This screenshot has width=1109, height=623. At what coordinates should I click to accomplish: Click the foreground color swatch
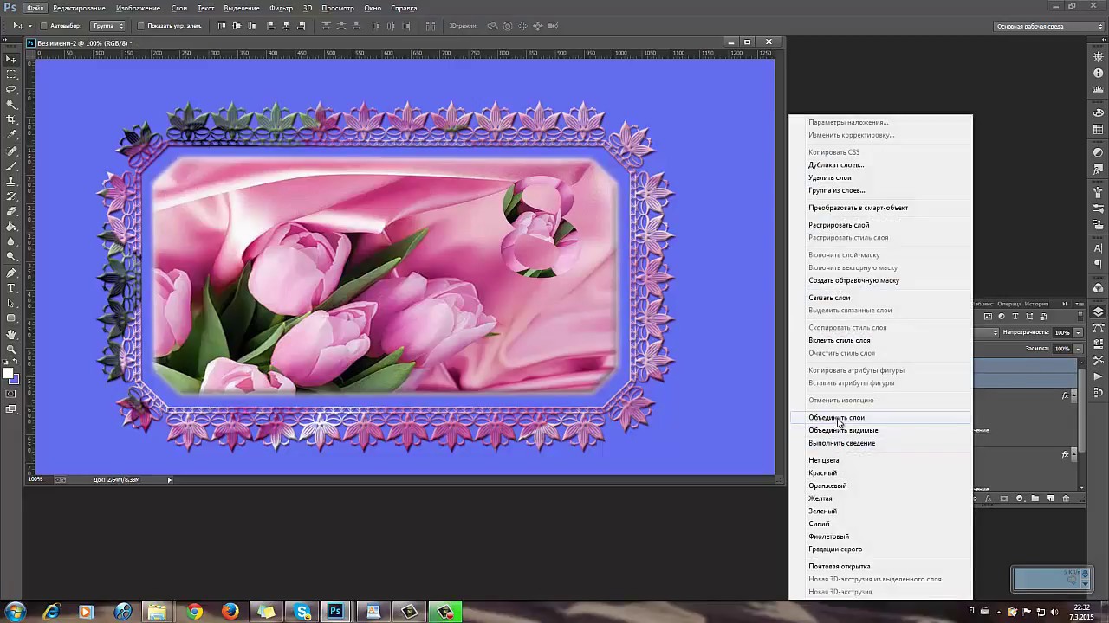click(8, 374)
